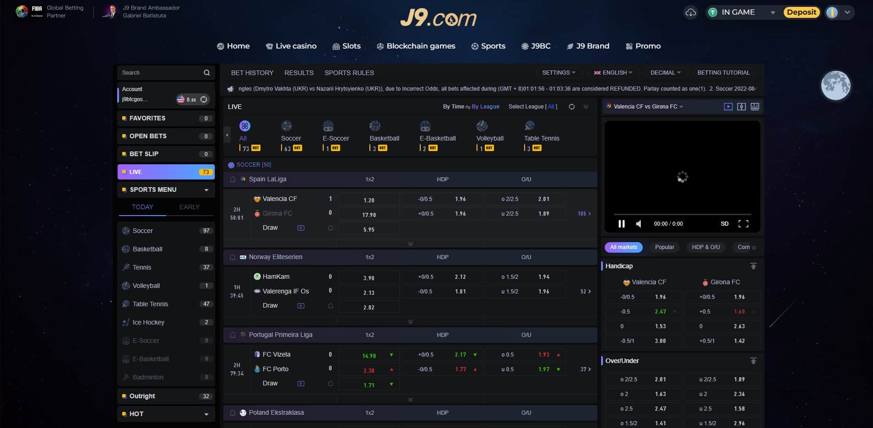
Task: Refresh the account balance icon
Action: click(204, 99)
